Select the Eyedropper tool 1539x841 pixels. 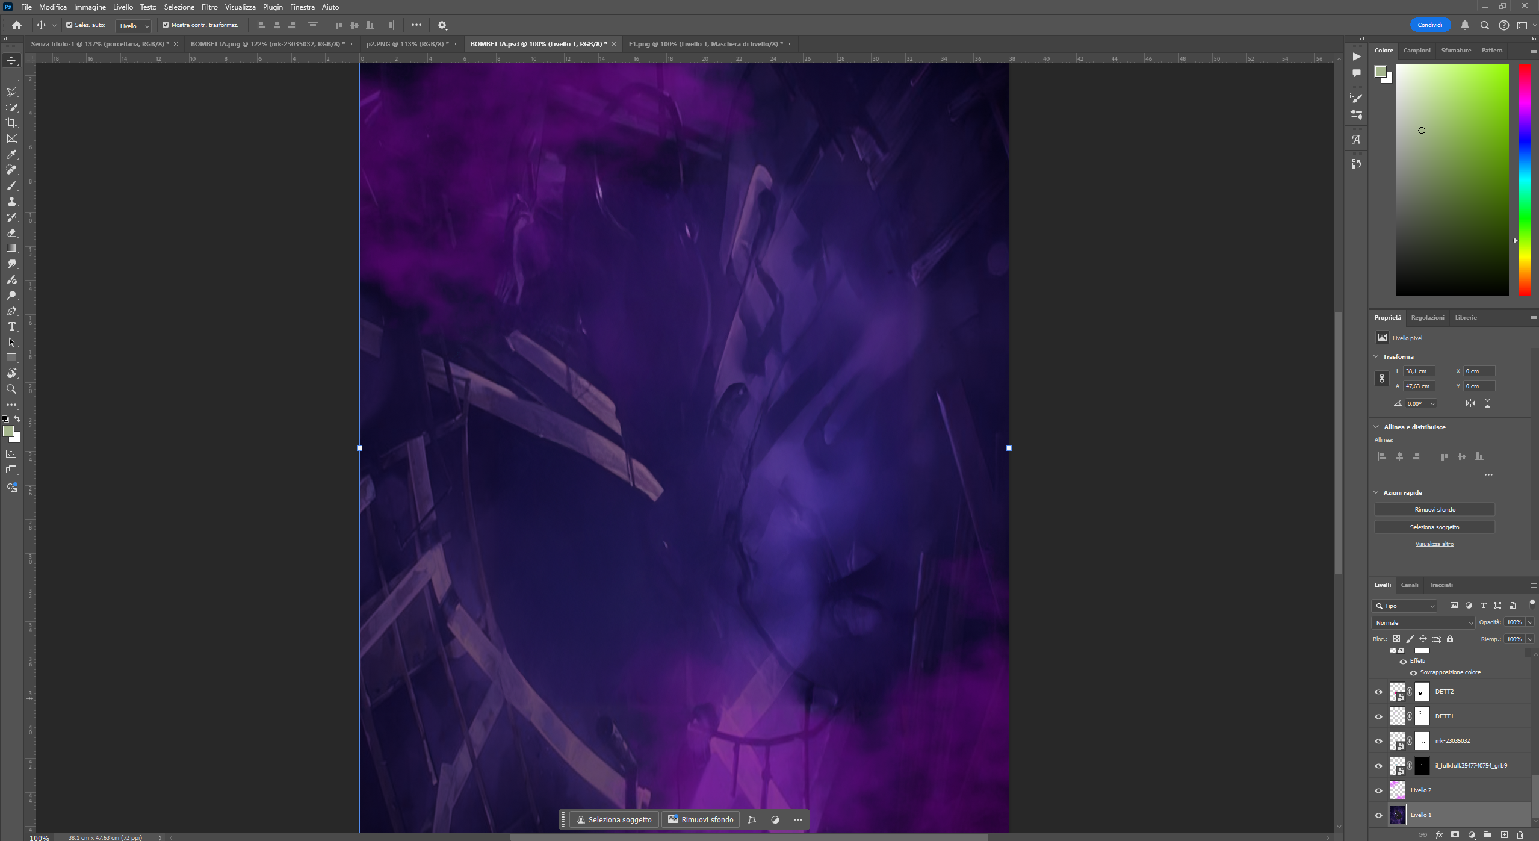point(11,154)
